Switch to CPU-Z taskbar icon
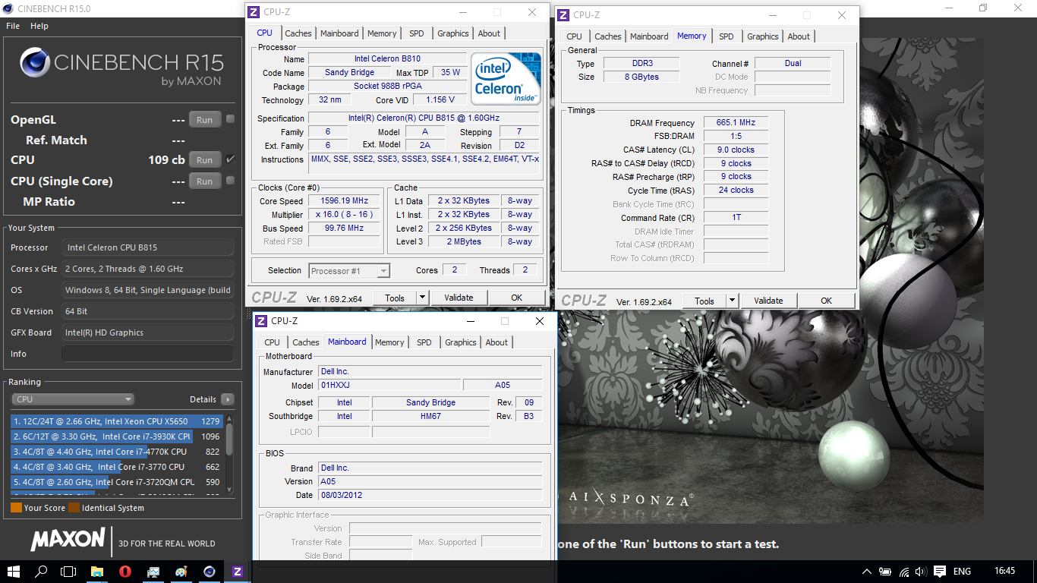This screenshot has height=583, width=1037. point(238,571)
